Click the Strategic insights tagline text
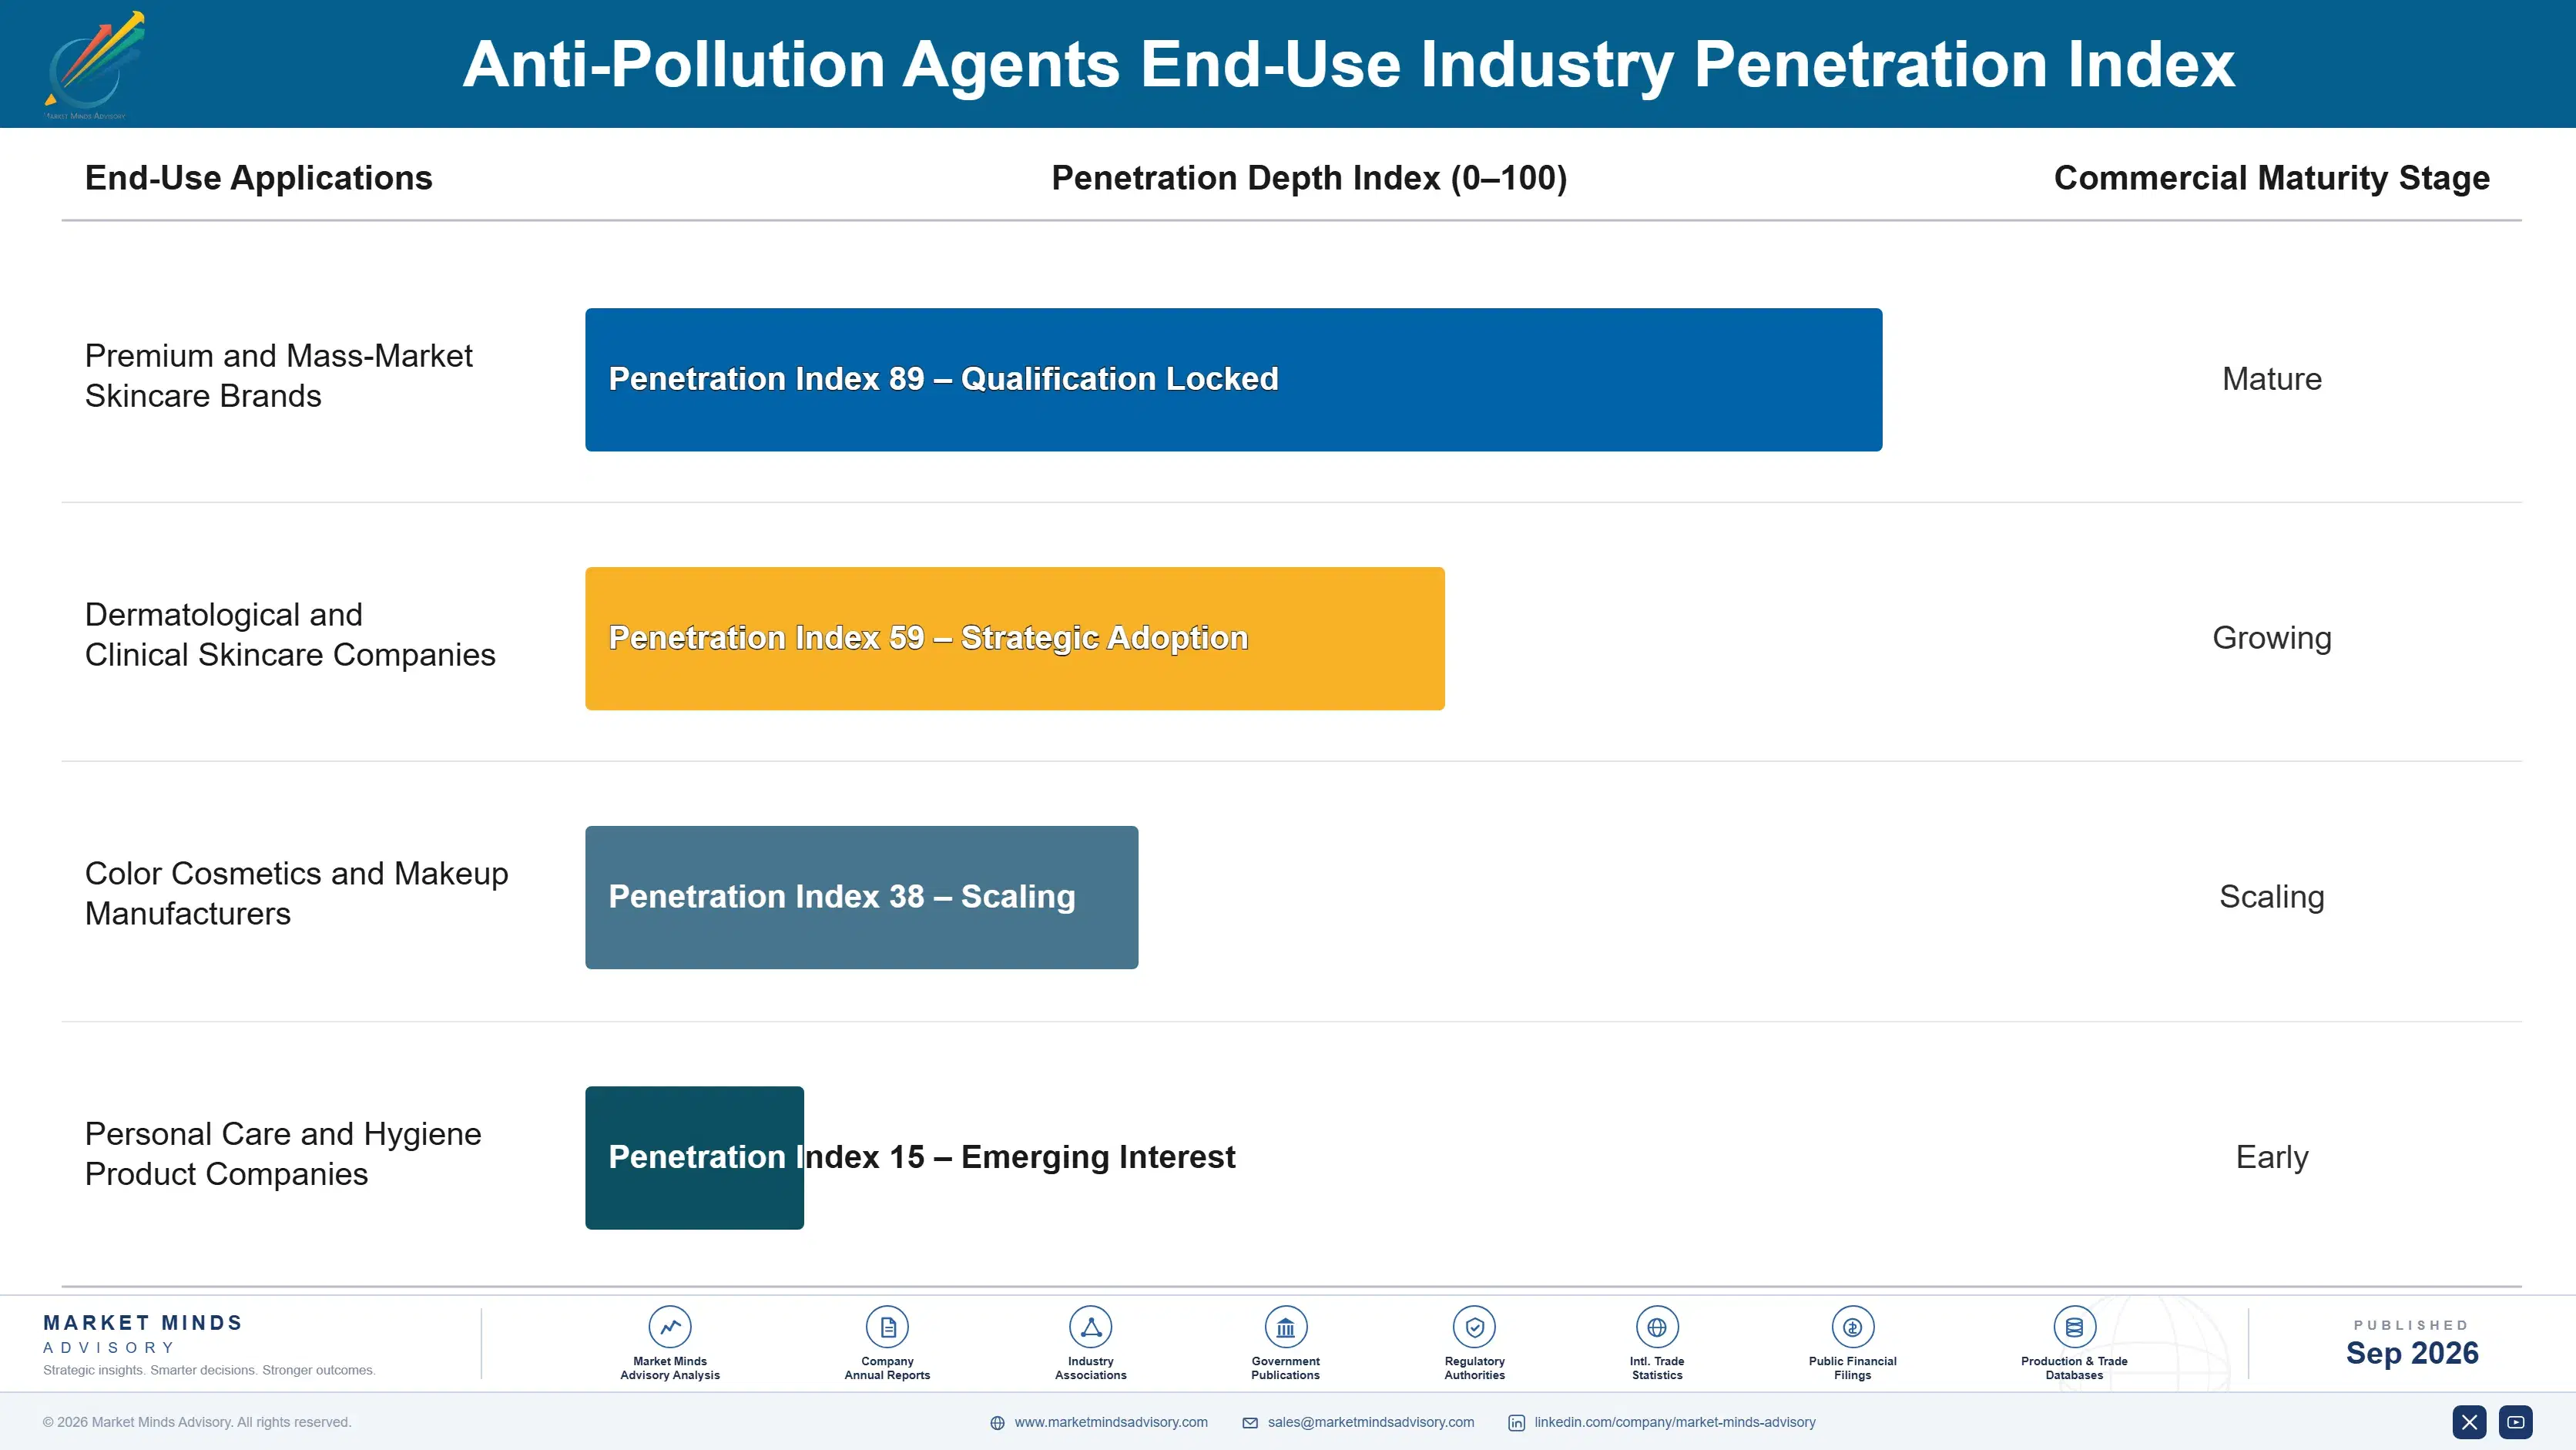 click(x=209, y=1370)
